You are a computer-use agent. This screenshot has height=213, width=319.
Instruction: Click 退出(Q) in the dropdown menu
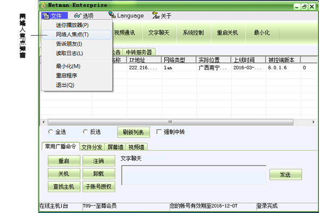click(x=65, y=85)
